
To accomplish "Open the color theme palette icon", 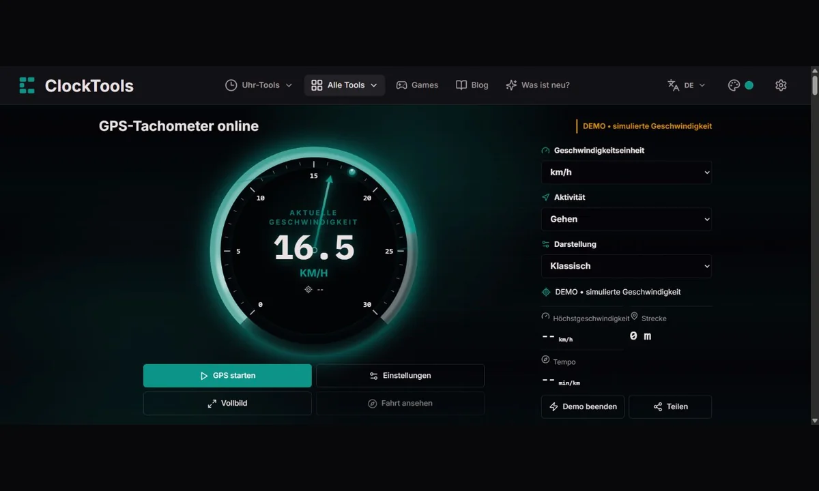I will click(734, 85).
